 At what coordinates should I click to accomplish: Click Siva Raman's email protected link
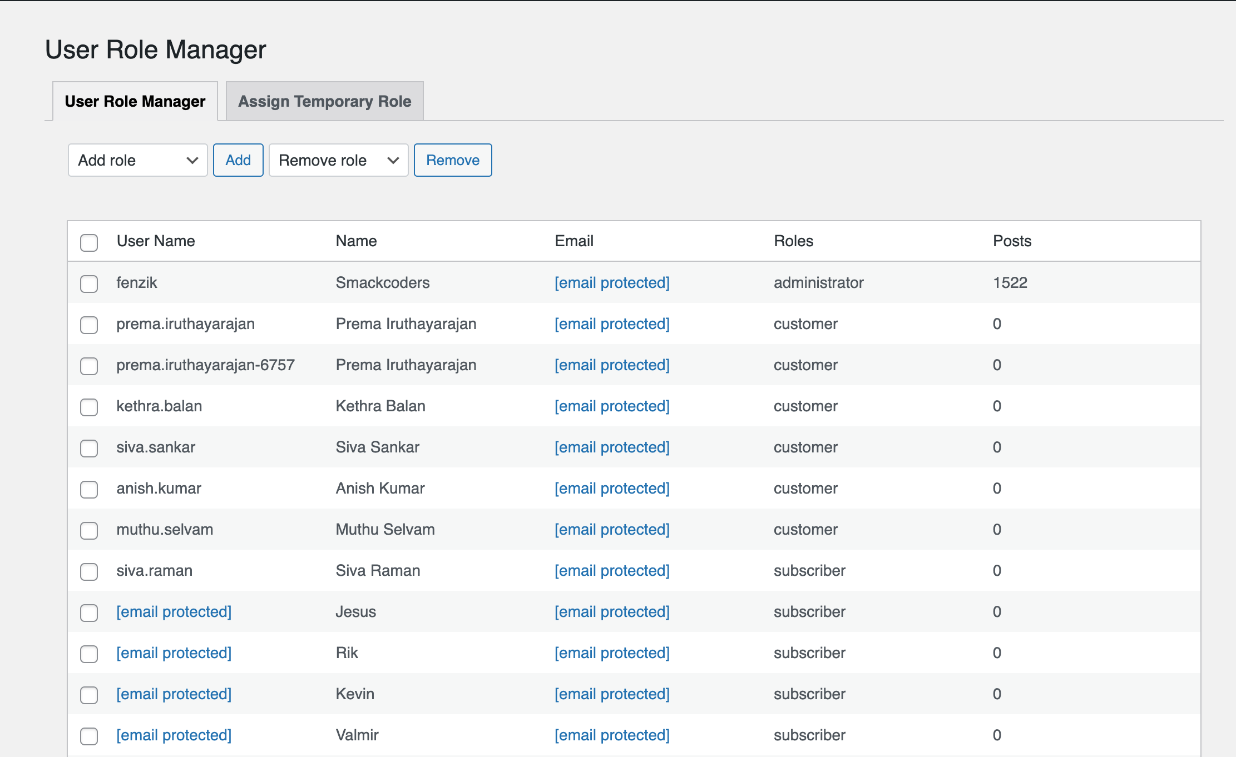coord(612,570)
